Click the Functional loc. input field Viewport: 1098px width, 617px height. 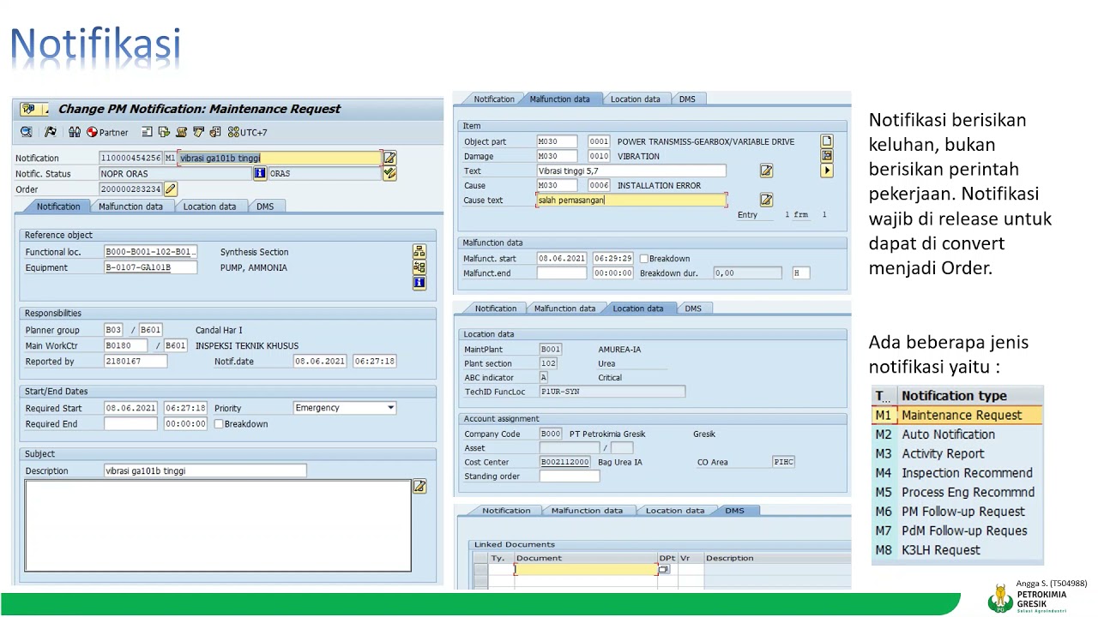[150, 252]
